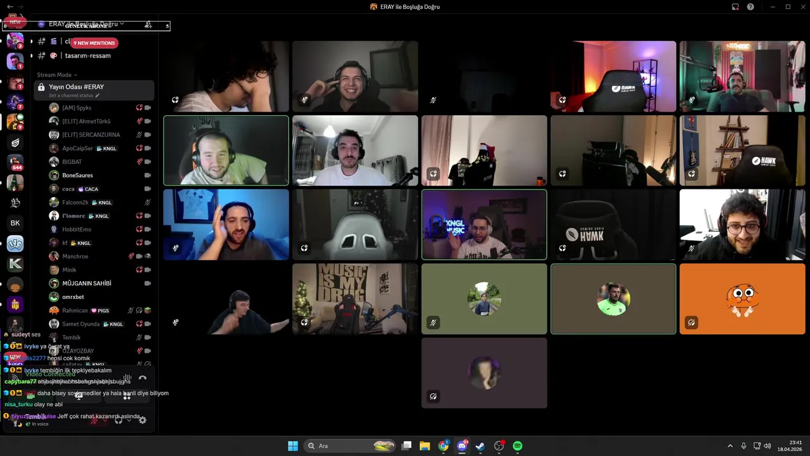Image resolution: width=810 pixels, height=456 pixels.
Task: Toggle the microphone mute button in user panel
Action: point(95,420)
